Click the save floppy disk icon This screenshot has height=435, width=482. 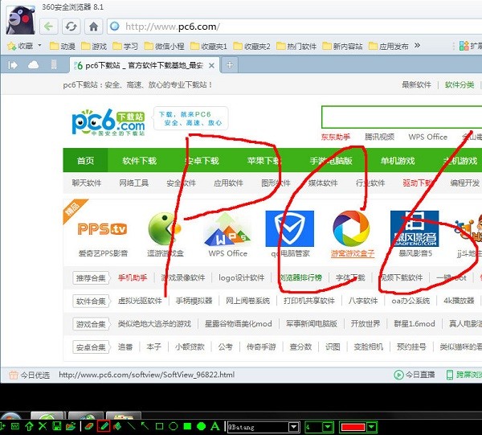click(56, 426)
